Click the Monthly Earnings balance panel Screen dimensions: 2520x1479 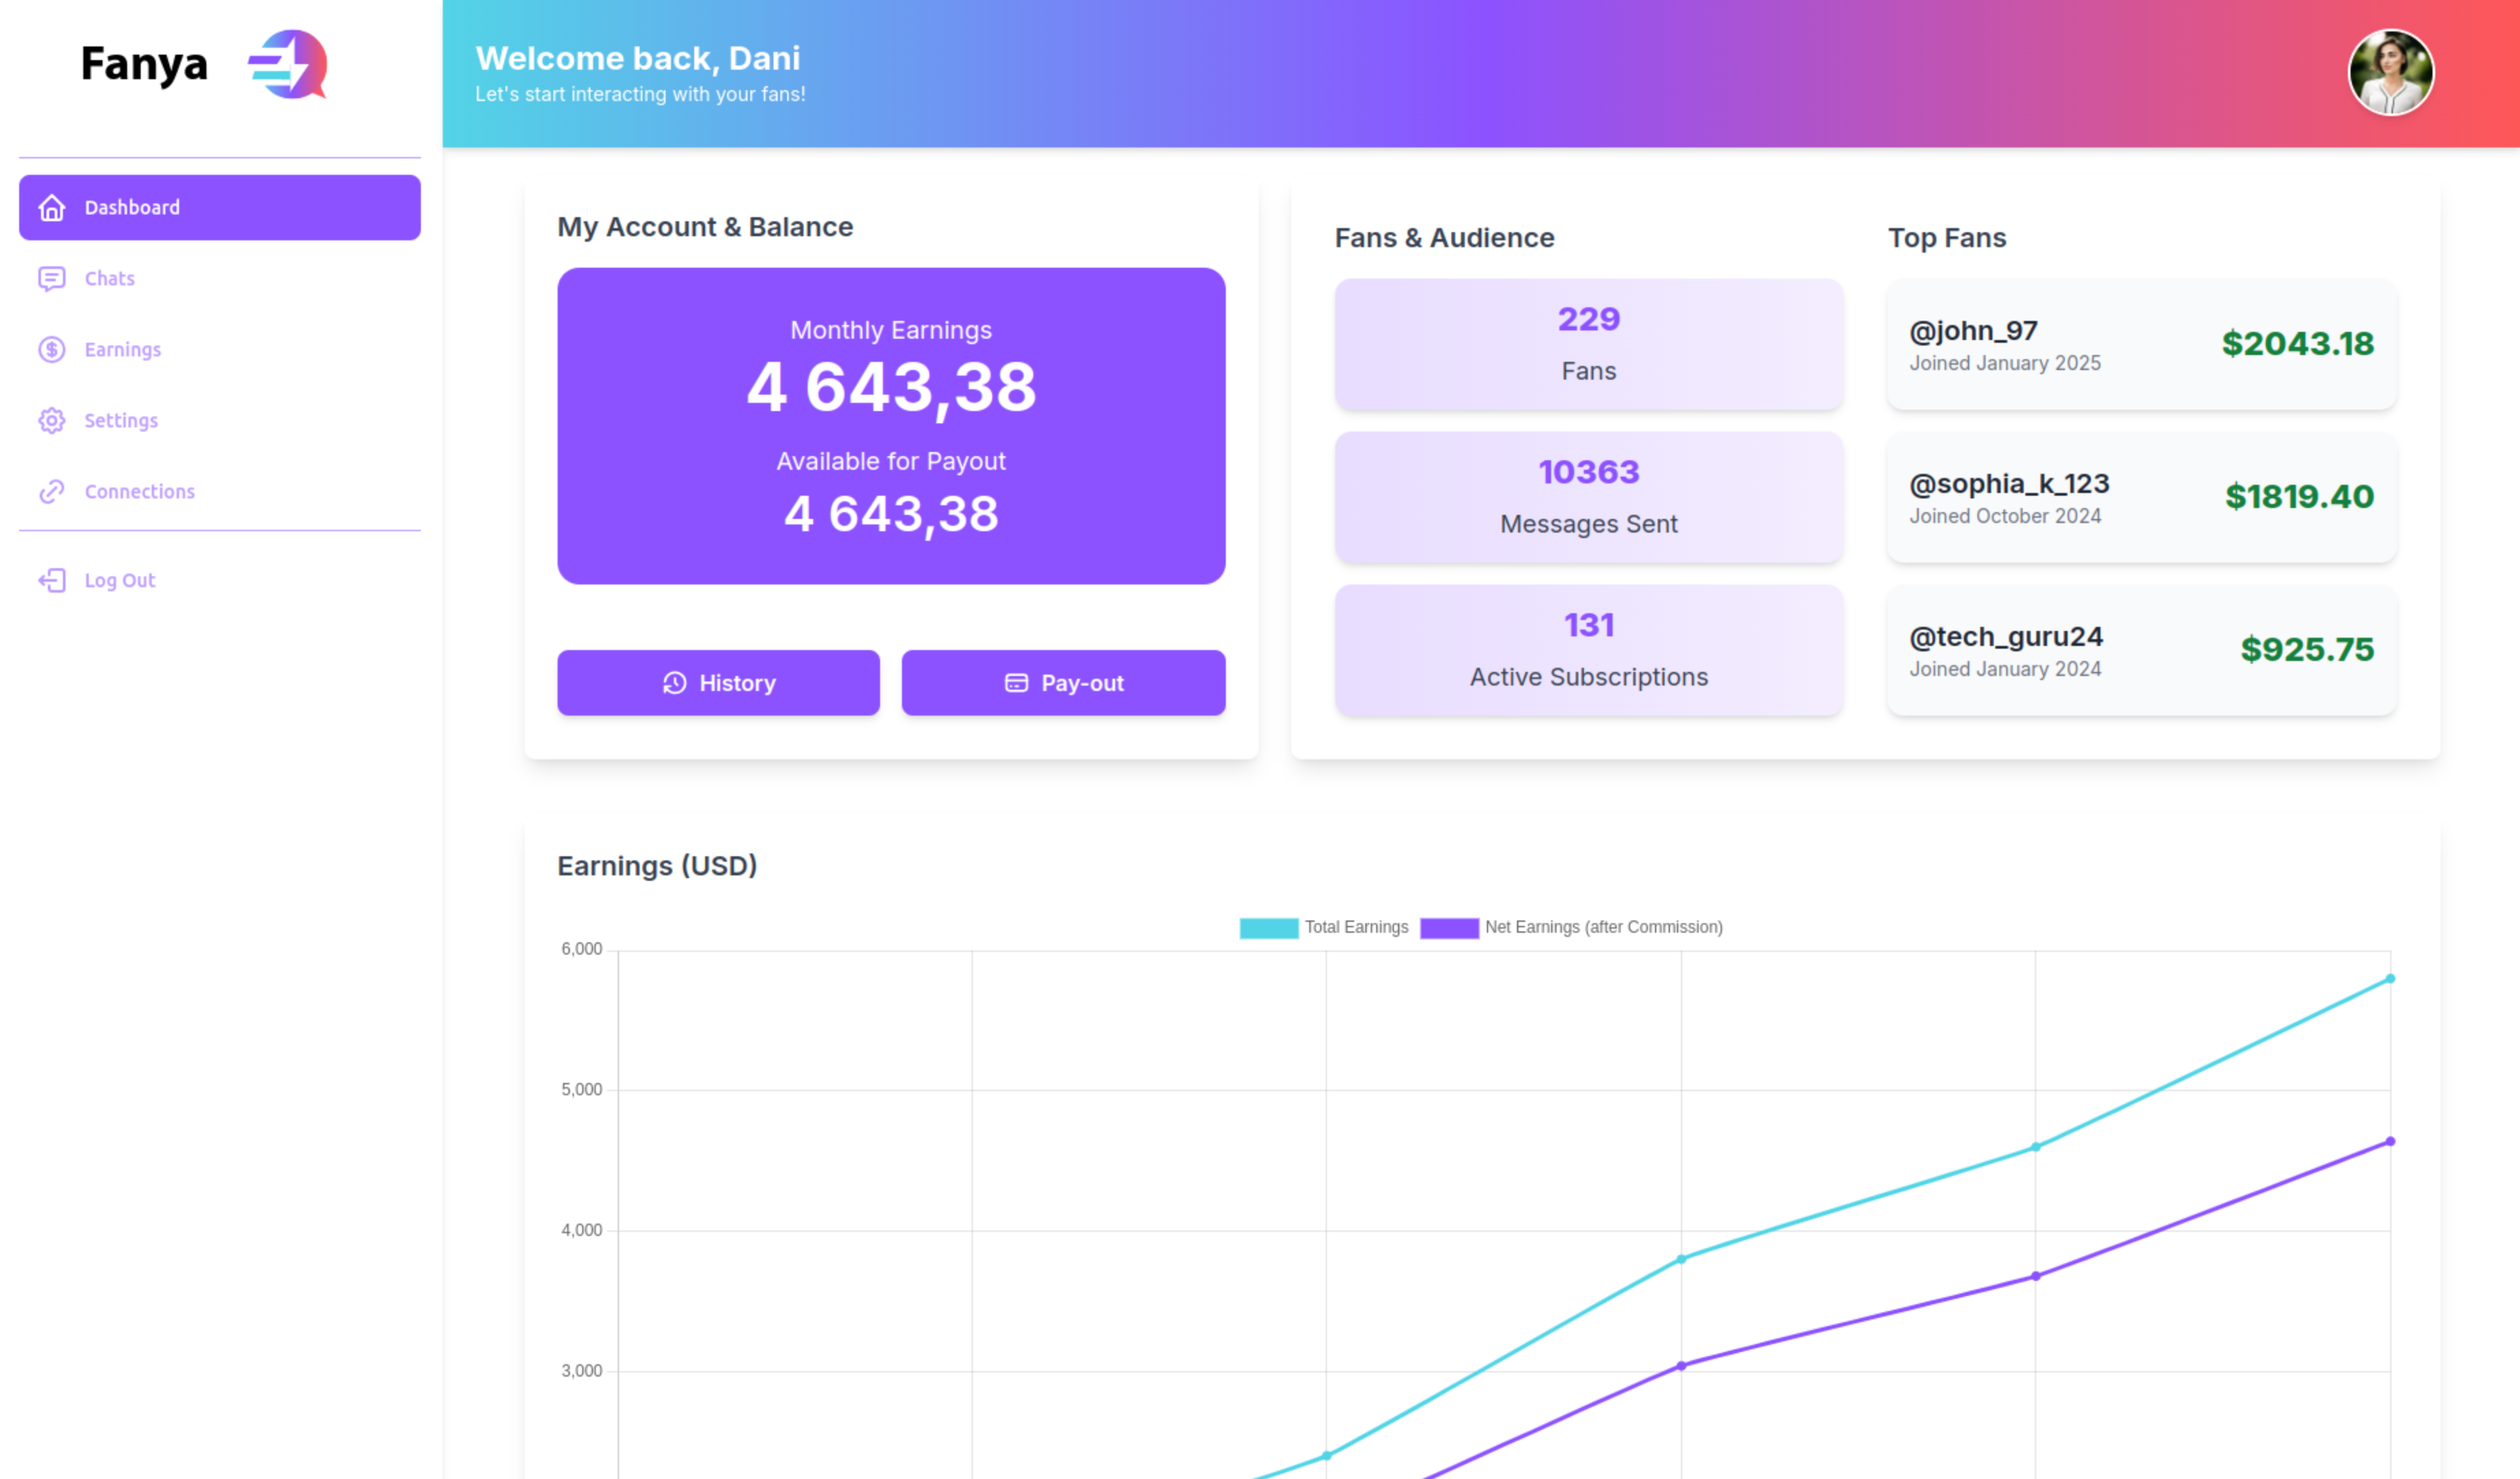point(891,424)
